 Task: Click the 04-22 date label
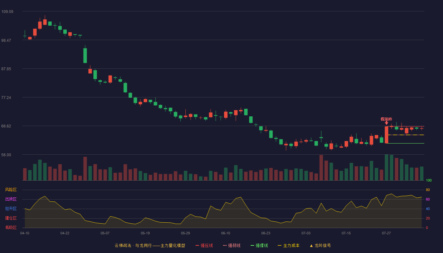tap(65, 233)
